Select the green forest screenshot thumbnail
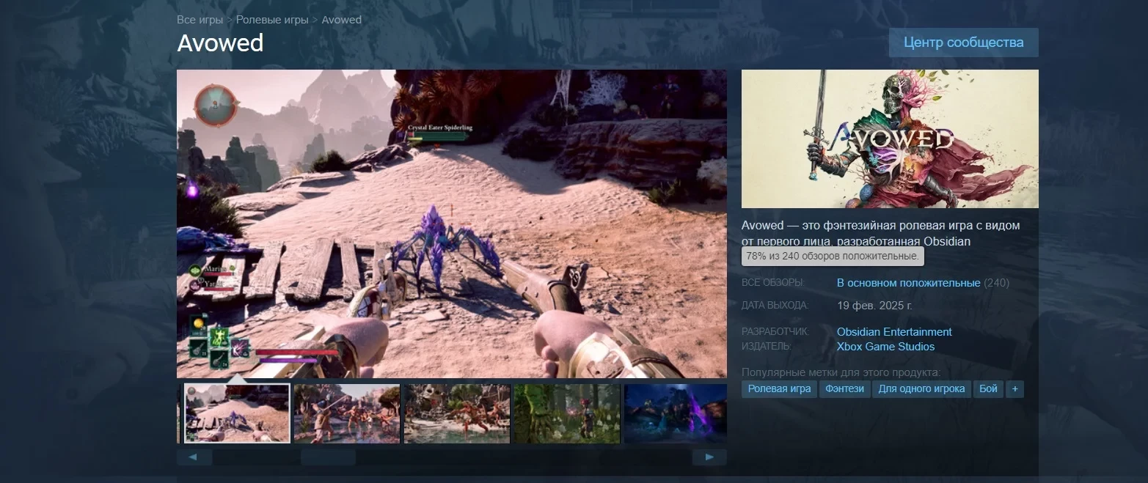The image size is (1148, 483). 566,413
